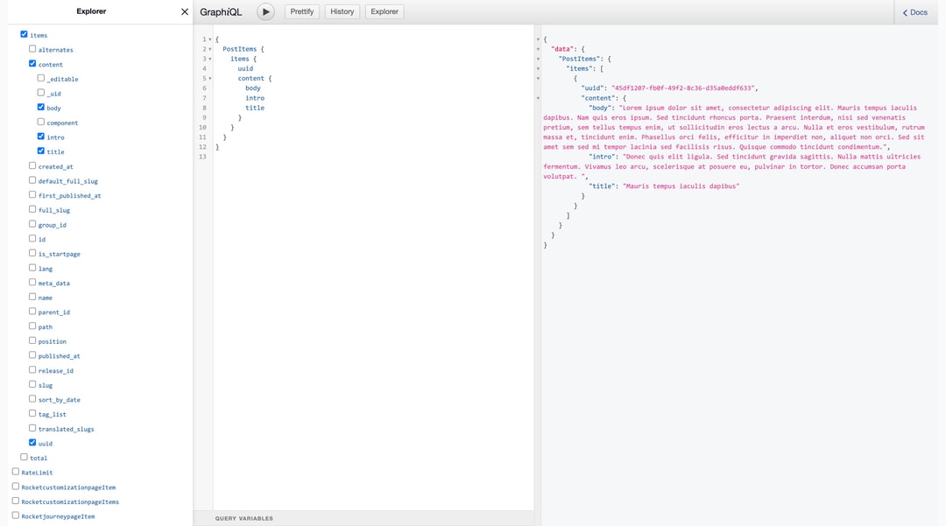Enable the _uid field checkbox

tap(41, 92)
